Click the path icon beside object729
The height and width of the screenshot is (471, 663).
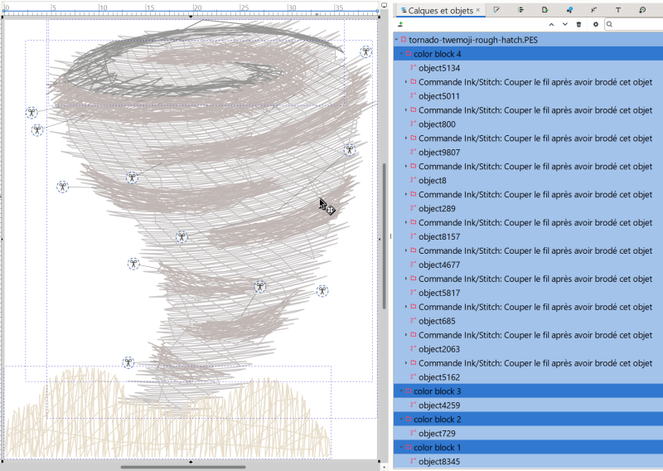(x=413, y=433)
